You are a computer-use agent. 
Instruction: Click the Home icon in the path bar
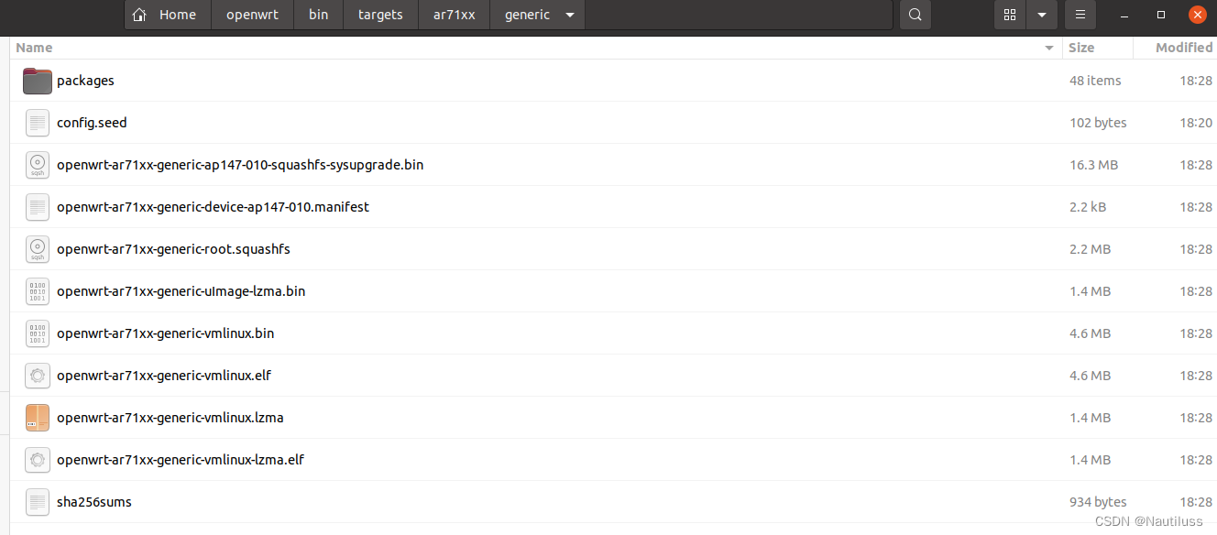(139, 15)
